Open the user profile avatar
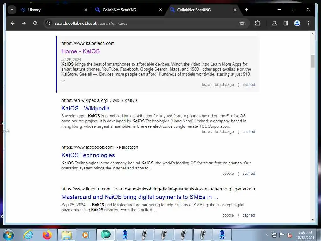 coord(297,23)
